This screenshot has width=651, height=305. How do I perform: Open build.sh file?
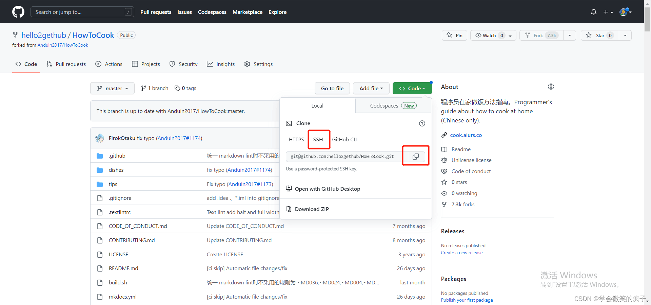(118, 282)
